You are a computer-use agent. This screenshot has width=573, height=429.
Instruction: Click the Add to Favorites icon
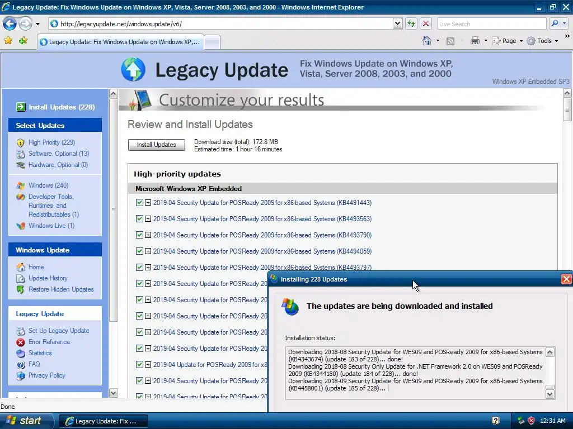(24, 40)
